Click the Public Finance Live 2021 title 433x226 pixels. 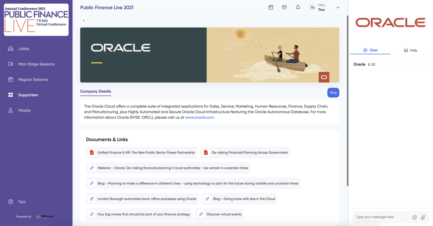click(107, 8)
